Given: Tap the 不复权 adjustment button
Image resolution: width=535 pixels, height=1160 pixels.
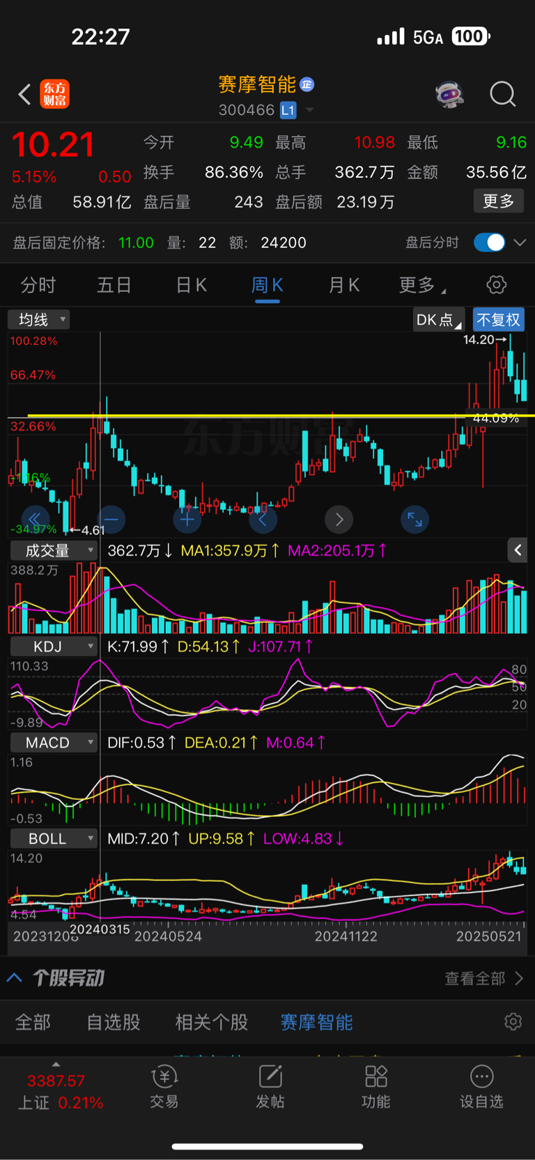Looking at the screenshot, I should pos(499,320).
